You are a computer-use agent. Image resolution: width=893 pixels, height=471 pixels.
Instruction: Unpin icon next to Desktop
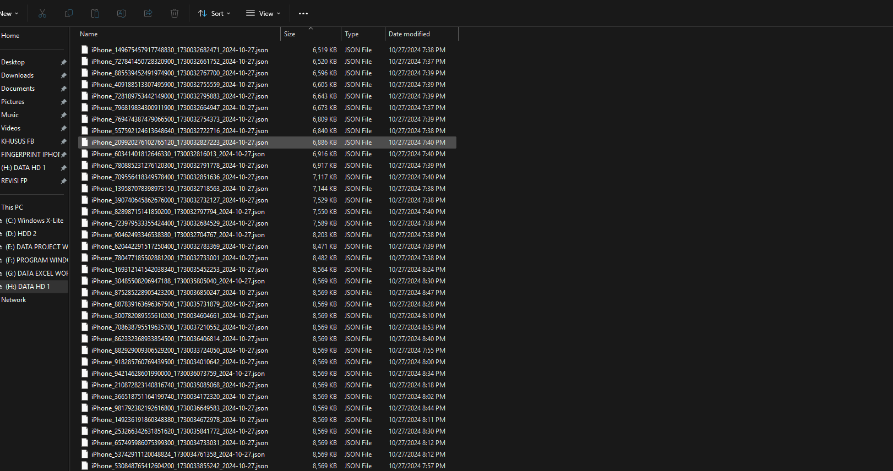tap(63, 62)
